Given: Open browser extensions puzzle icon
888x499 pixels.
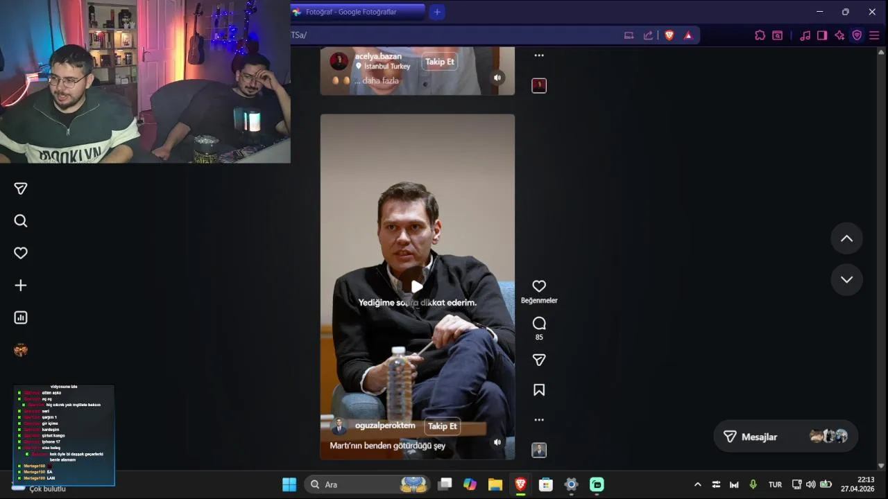Looking at the screenshot, I should [x=760, y=35].
